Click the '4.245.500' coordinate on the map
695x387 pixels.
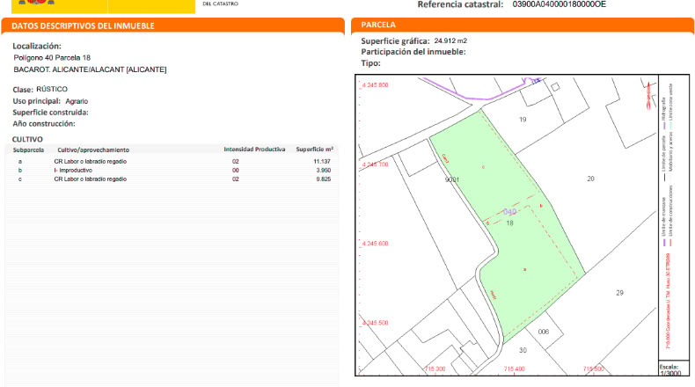tap(375, 323)
